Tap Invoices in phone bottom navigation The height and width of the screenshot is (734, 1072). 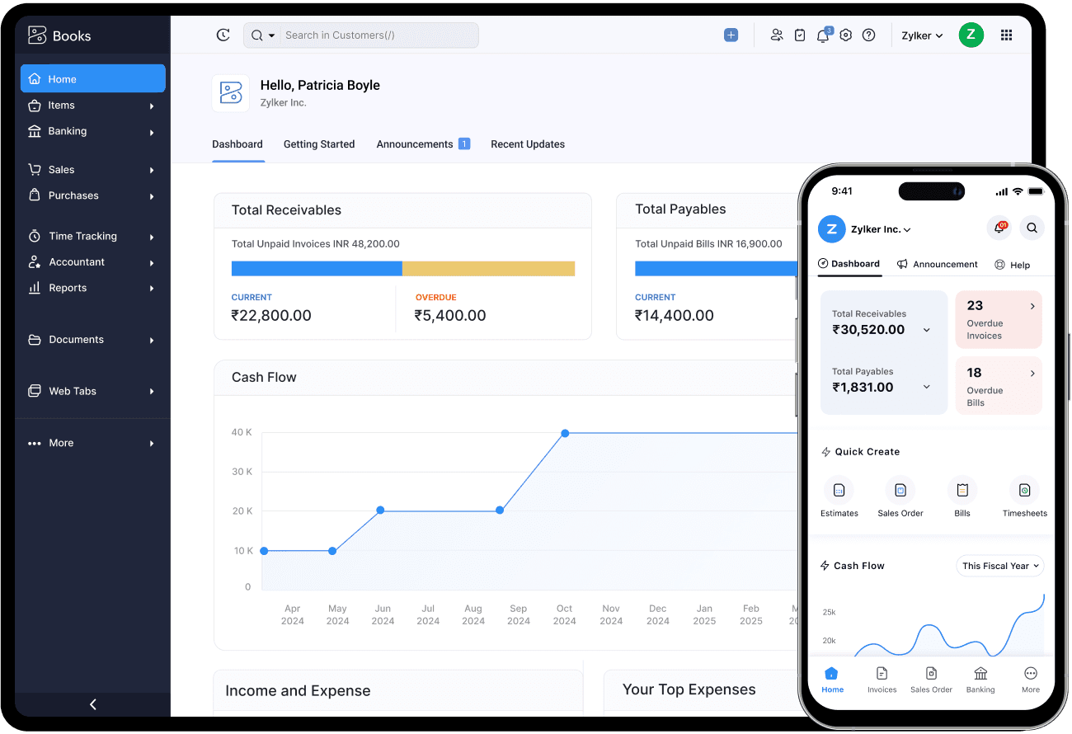[x=882, y=680]
